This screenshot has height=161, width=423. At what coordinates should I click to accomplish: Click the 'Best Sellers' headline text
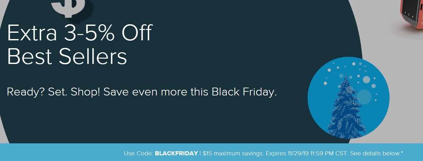click(x=67, y=56)
